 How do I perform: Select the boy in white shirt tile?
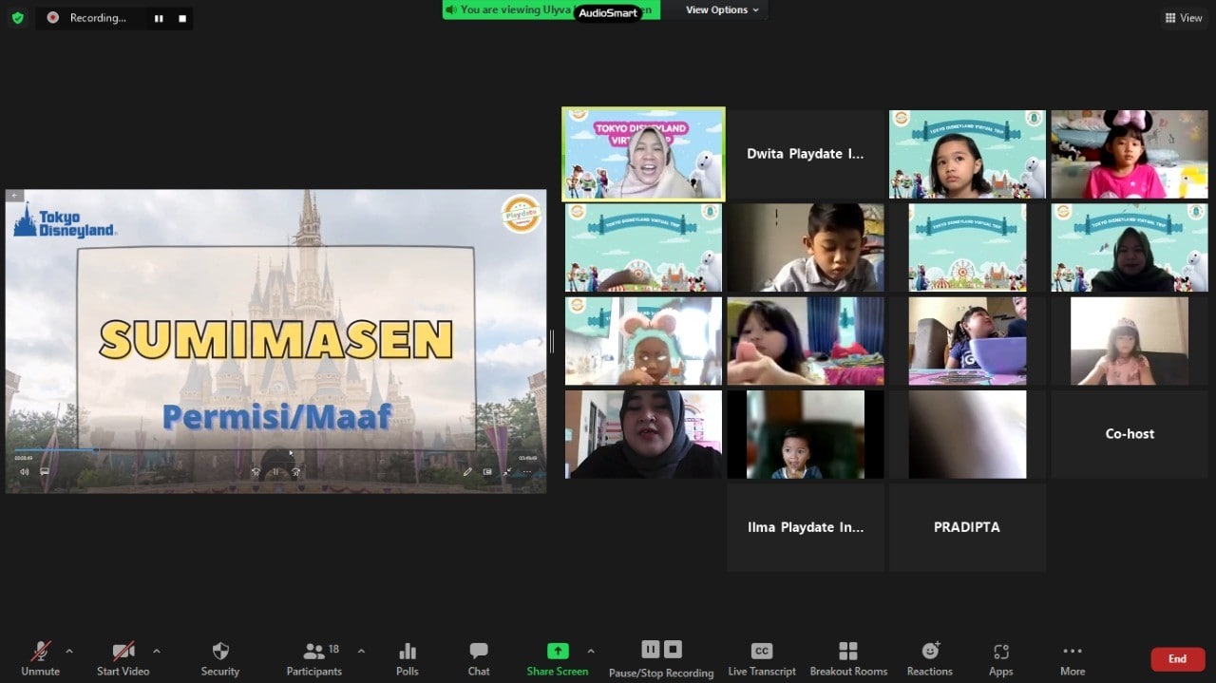pos(806,247)
